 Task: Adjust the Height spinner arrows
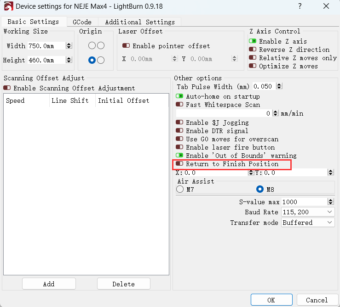pyautogui.click(x=69, y=60)
